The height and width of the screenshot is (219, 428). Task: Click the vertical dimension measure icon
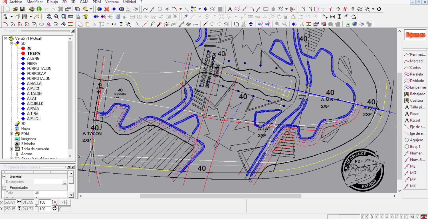pyautogui.click(x=339, y=17)
